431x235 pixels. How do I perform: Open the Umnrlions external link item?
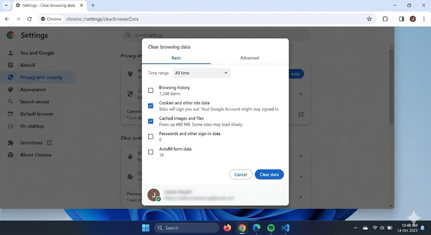[31, 142]
